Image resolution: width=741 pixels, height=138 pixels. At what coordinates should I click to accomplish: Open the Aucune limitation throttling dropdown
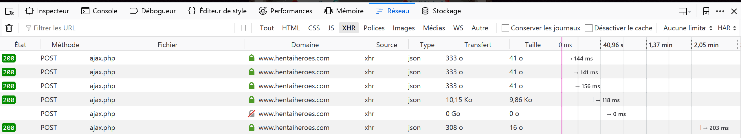coord(687,28)
